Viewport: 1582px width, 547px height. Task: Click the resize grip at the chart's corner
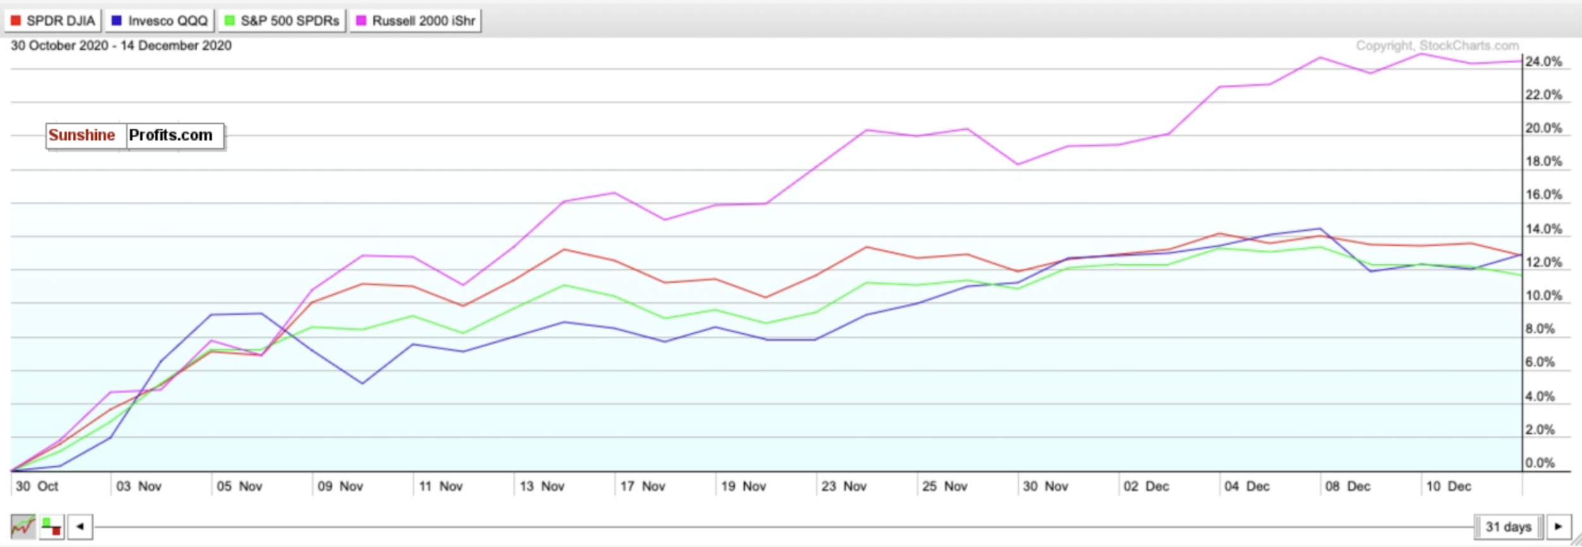[1576, 539]
